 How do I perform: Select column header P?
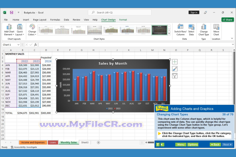pos(188,50)
